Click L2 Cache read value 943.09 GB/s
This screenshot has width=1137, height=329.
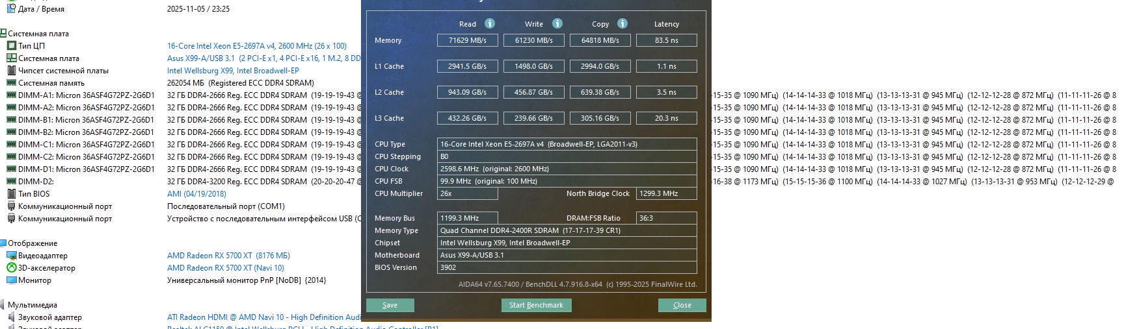coord(468,92)
